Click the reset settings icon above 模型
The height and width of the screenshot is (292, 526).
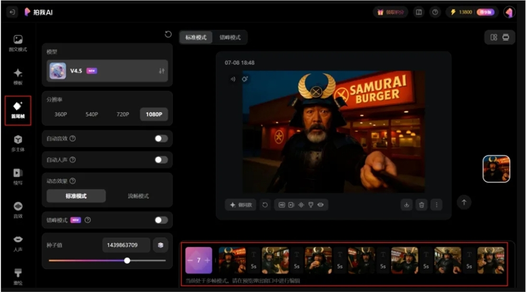(x=168, y=34)
